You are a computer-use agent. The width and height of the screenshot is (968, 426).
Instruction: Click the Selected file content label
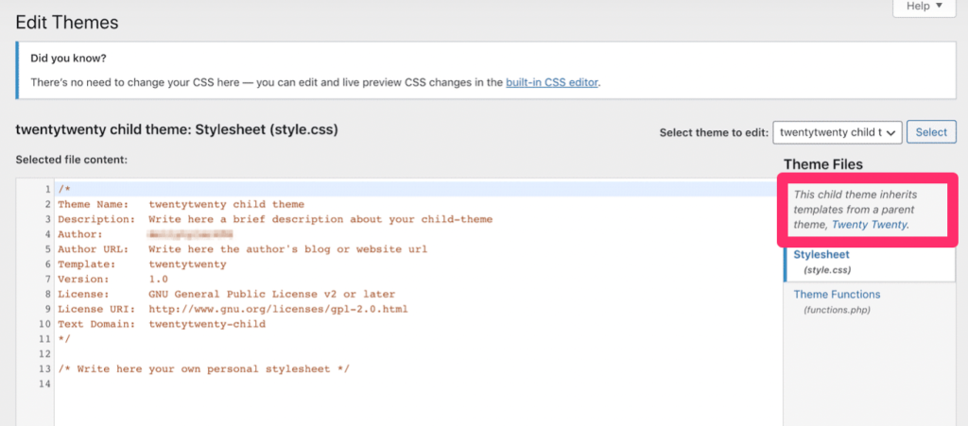click(x=71, y=160)
